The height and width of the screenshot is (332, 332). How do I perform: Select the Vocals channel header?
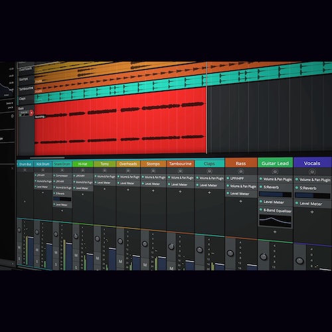[312, 163]
